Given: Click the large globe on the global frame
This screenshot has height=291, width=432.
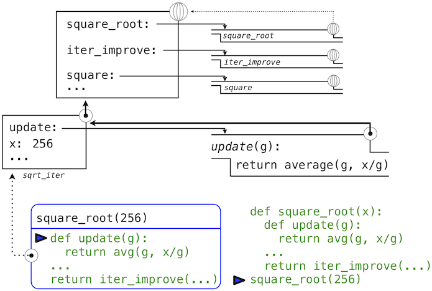Looking at the screenshot, I should tap(178, 12).
